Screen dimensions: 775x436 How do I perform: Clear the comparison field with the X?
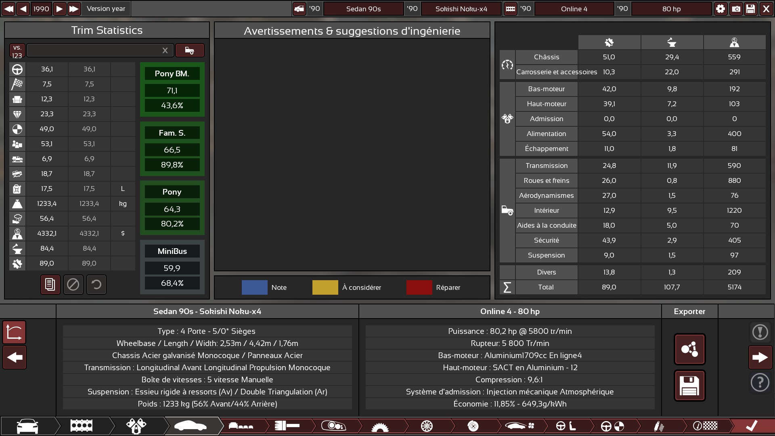[x=165, y=50]
